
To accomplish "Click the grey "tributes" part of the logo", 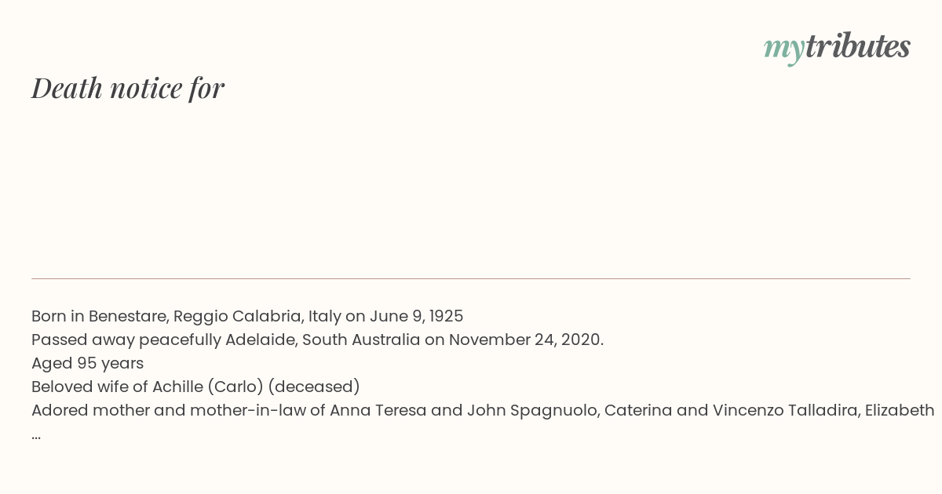I will (x=858, y=46).
